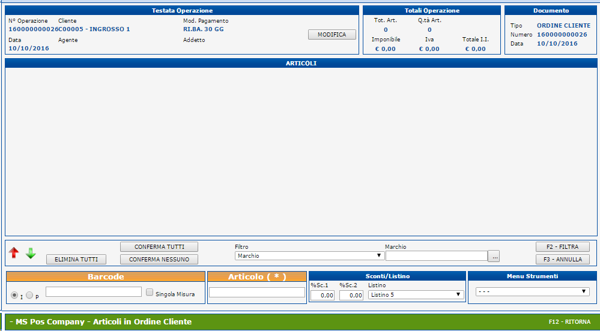The height and width of the screenshot is (331, 600).
Task: Click the MODIFICA button
Action: [x=332, y=34]
